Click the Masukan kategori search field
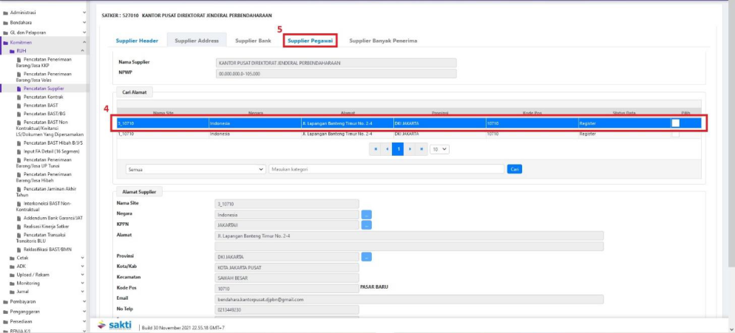Screen dimensions: 735x333 386,169
